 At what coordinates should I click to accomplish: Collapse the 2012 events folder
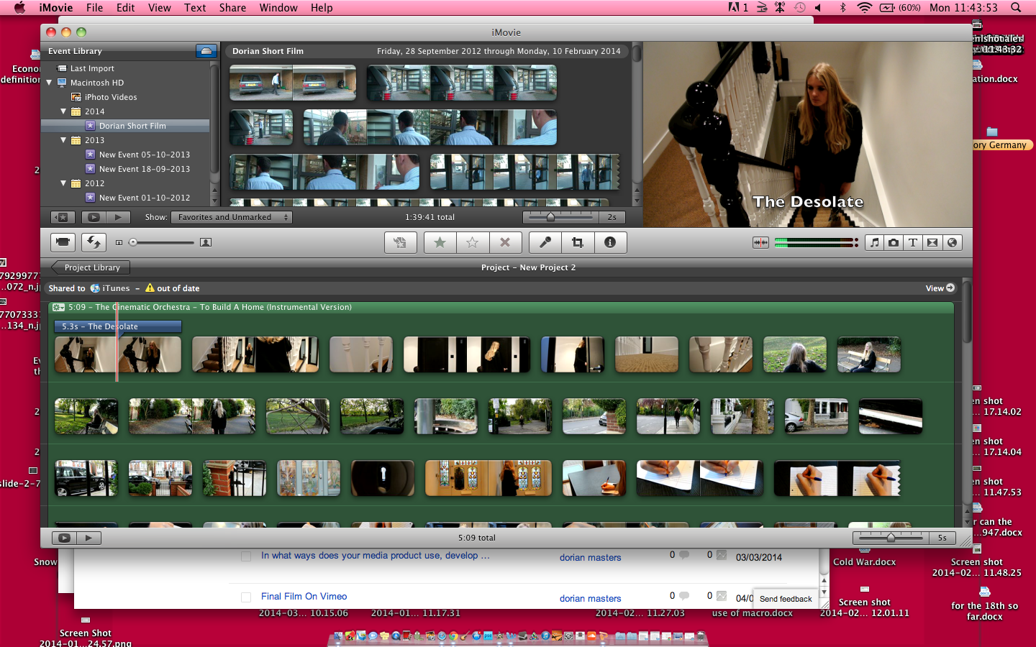63,183
